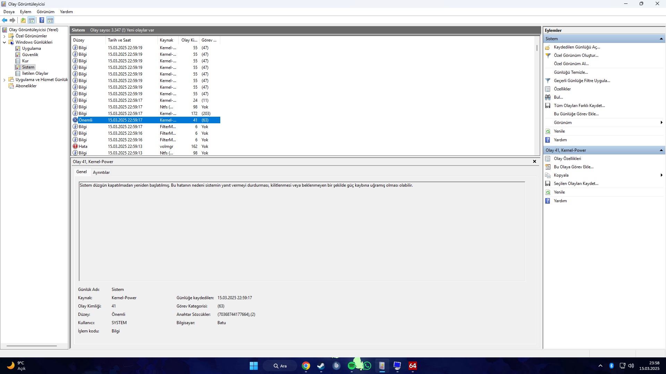Image resolution: width=666 pixels, height=374 pixels.
Task: Collapse the Sistem actions section
Action: tap(661, 39)
